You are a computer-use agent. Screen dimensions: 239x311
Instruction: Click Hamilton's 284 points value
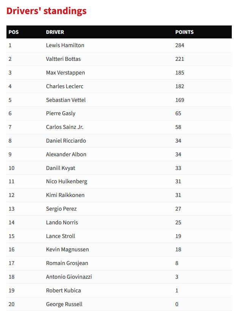[x=179, y=45]
